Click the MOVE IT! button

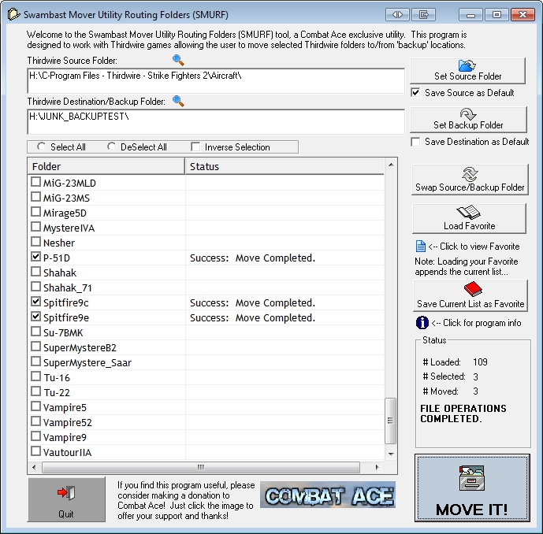pyautogui.click(x=472, y=488)
